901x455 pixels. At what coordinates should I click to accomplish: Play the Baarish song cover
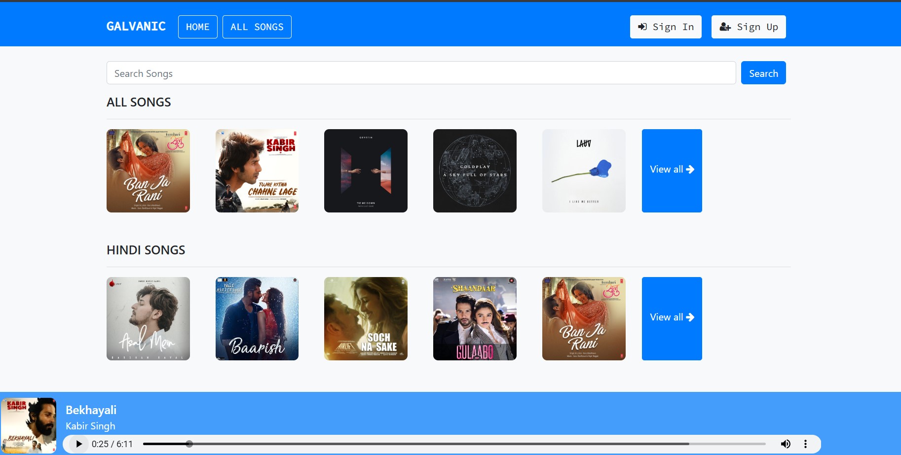click(x=257, y=318)
